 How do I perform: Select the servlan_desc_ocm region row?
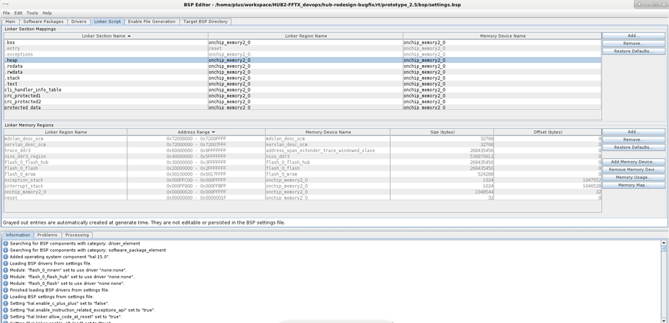tap(302, 145)
